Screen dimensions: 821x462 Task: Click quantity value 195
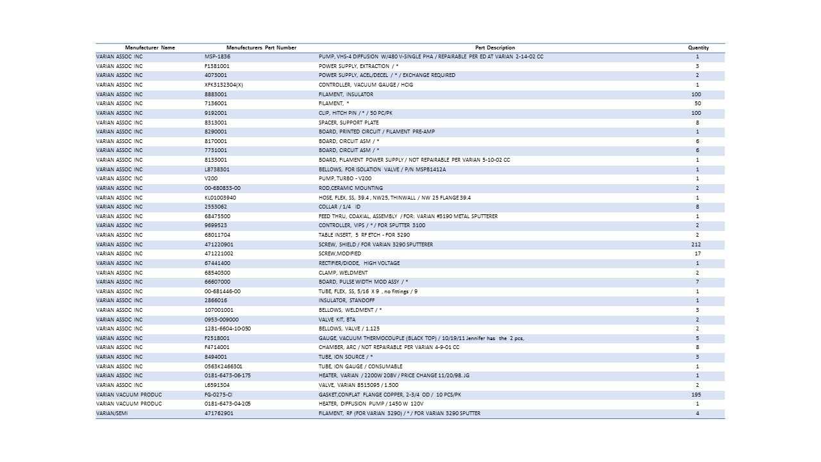[697, 395]
